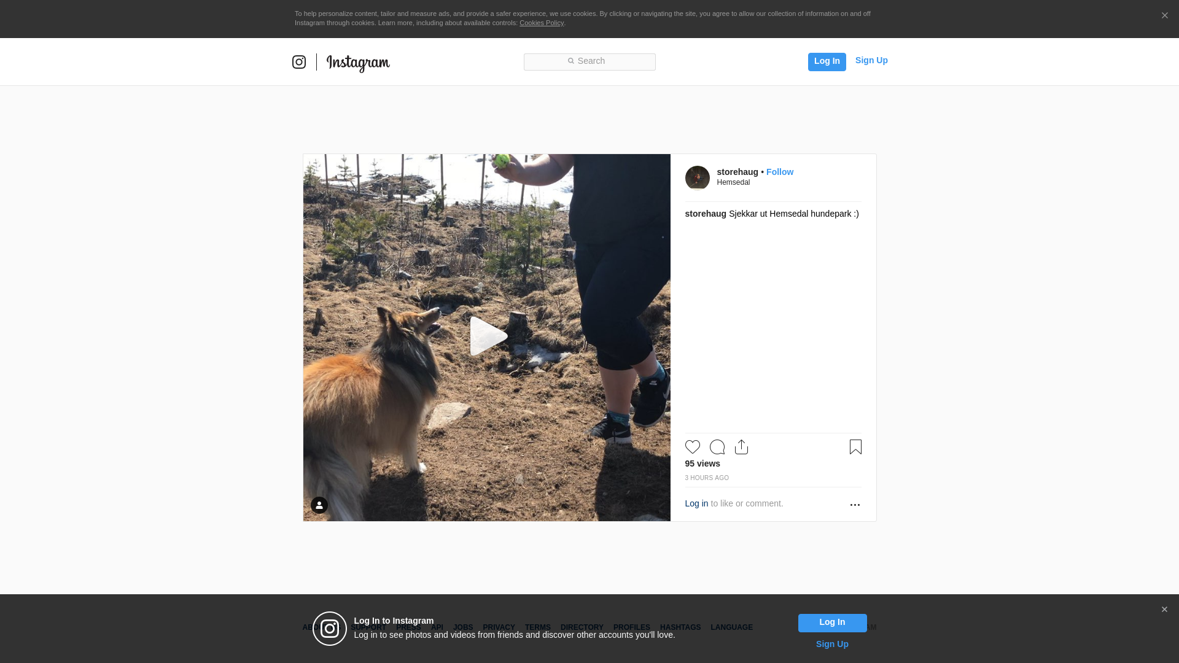Follow the storehaug account

[780, 172]
